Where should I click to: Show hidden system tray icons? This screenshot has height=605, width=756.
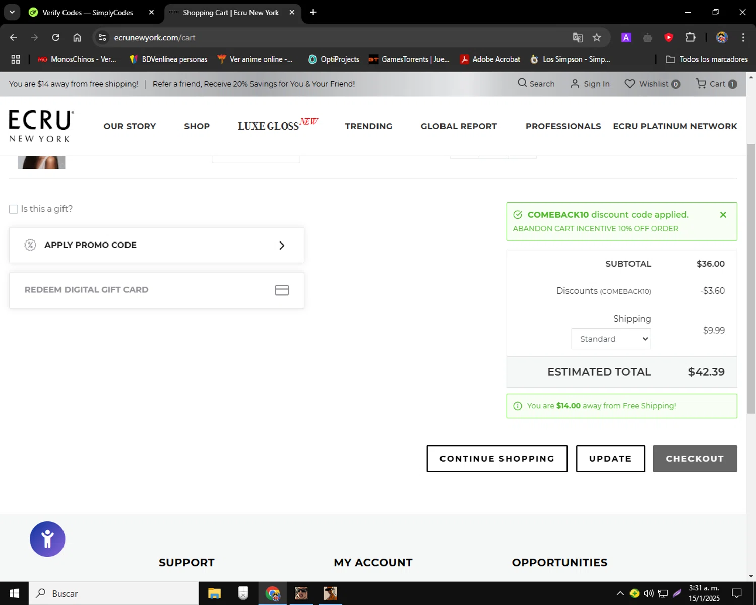[x=620, y=593]
